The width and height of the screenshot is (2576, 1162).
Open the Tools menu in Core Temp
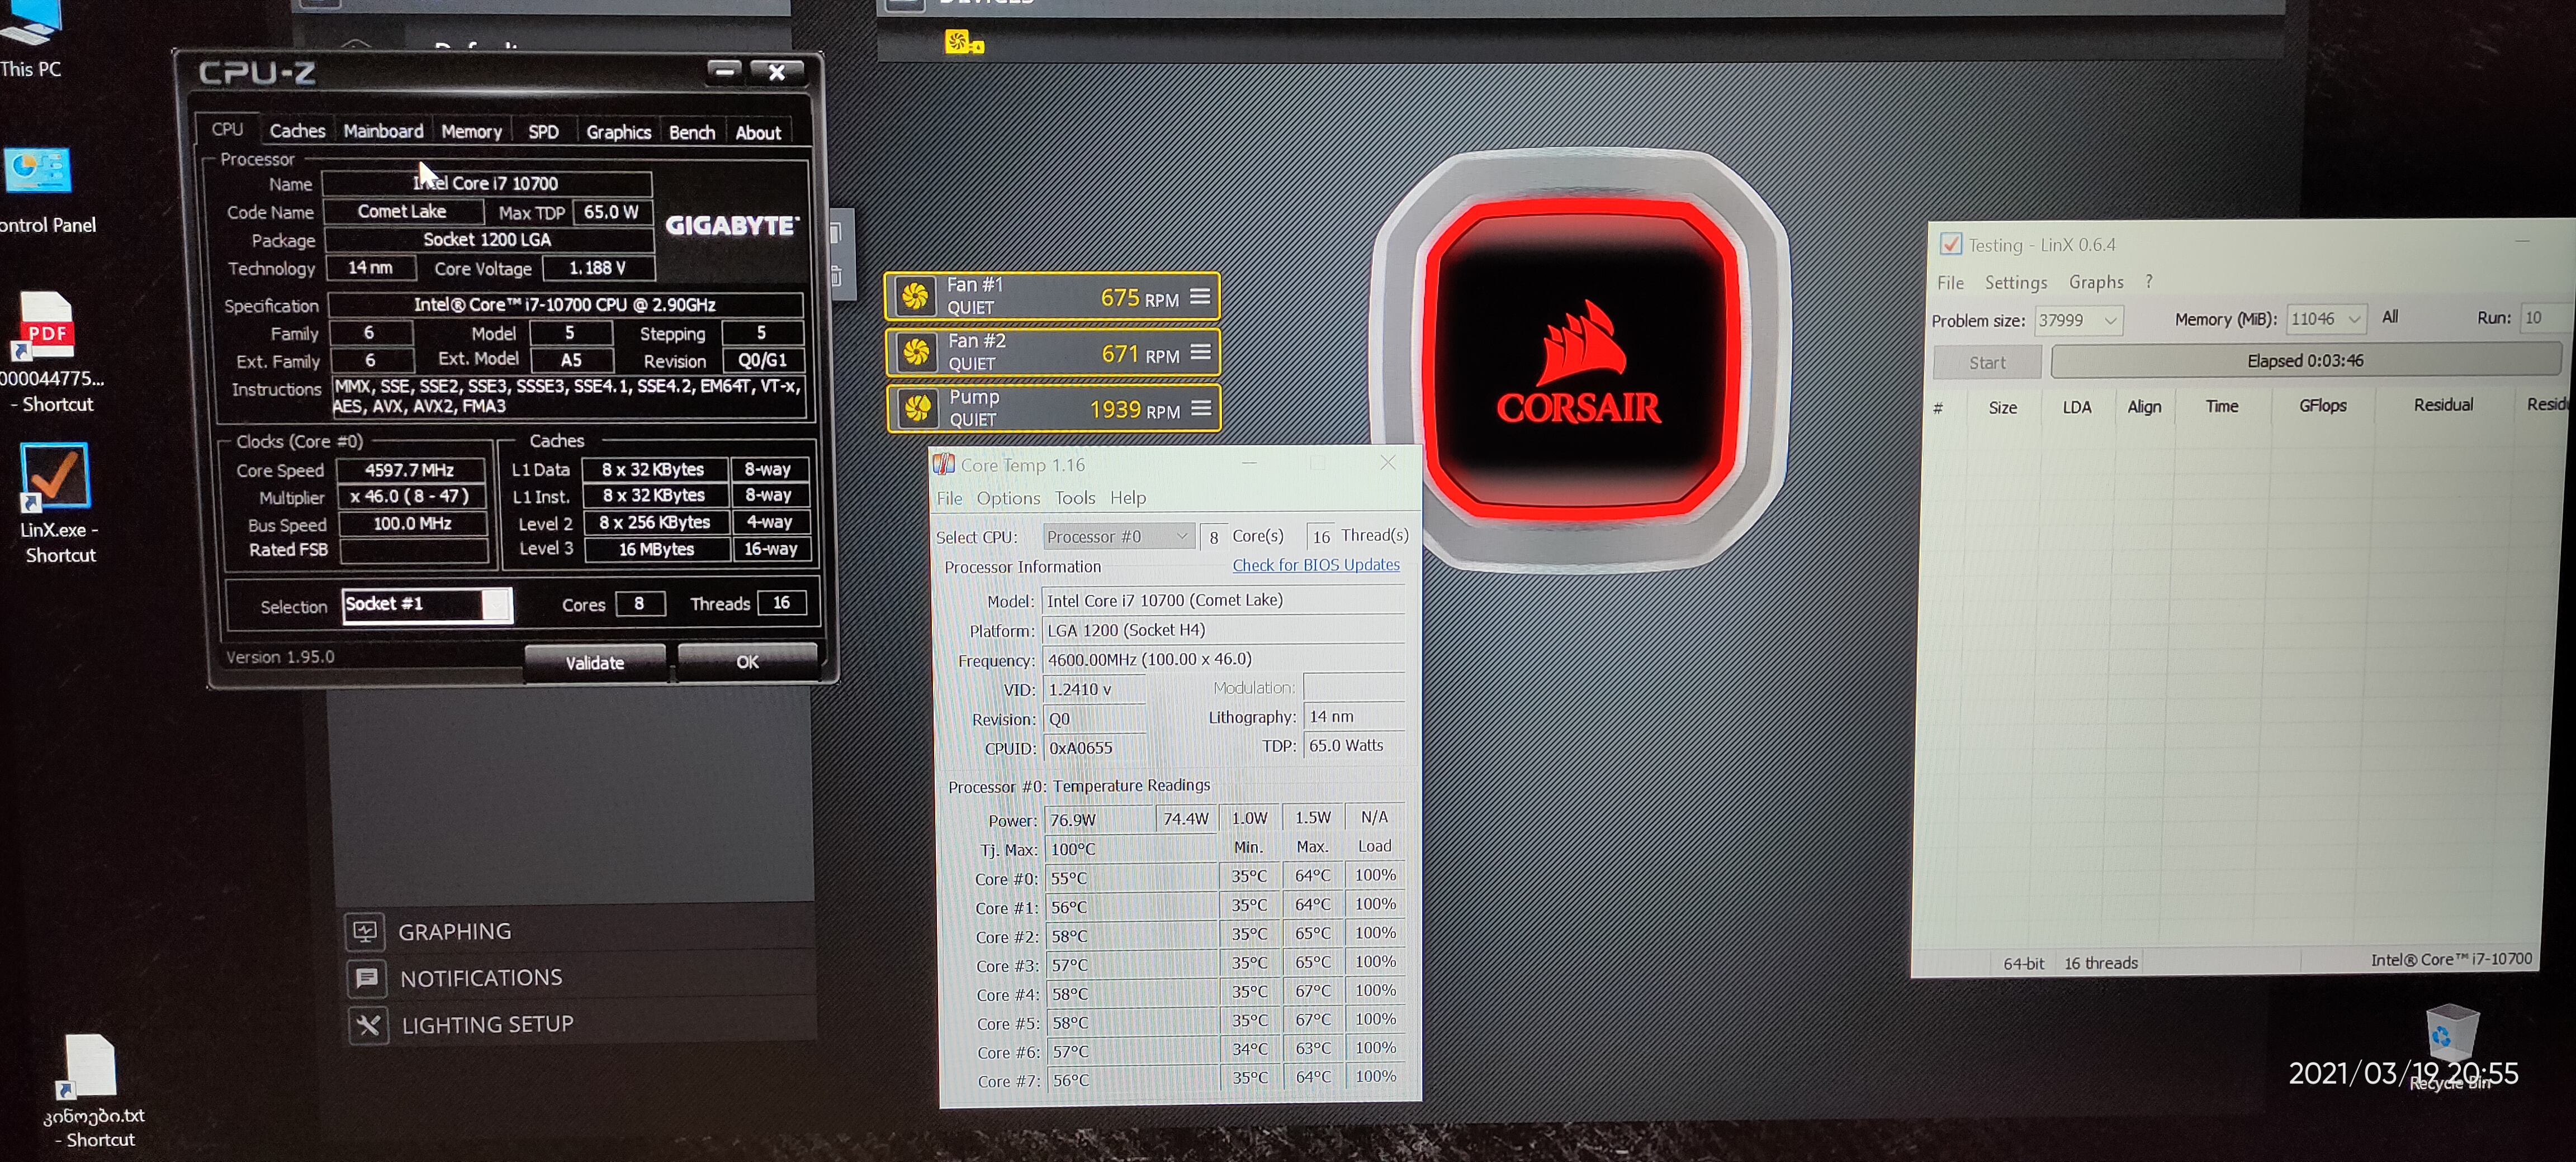tap(1075, 498)
